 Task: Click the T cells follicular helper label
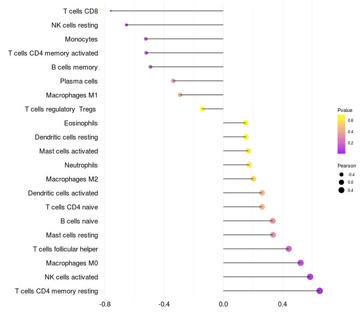pyautogui.click(x=65, y=249)
